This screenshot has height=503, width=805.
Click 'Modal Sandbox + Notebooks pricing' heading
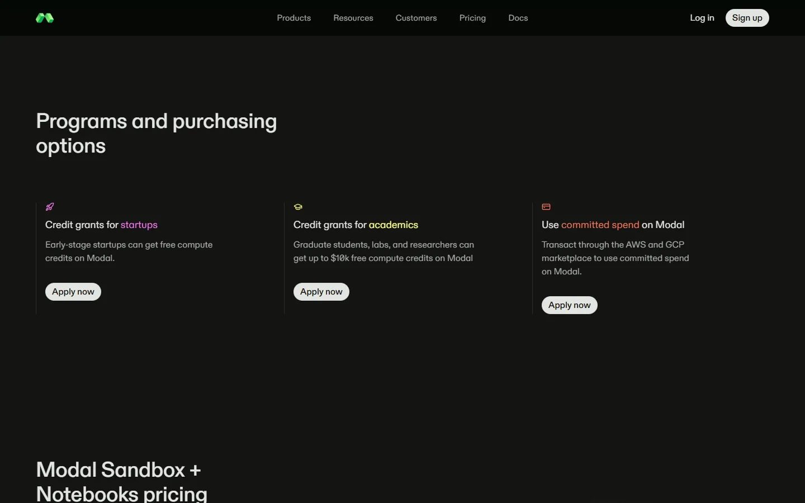click(x=121, y=481)
